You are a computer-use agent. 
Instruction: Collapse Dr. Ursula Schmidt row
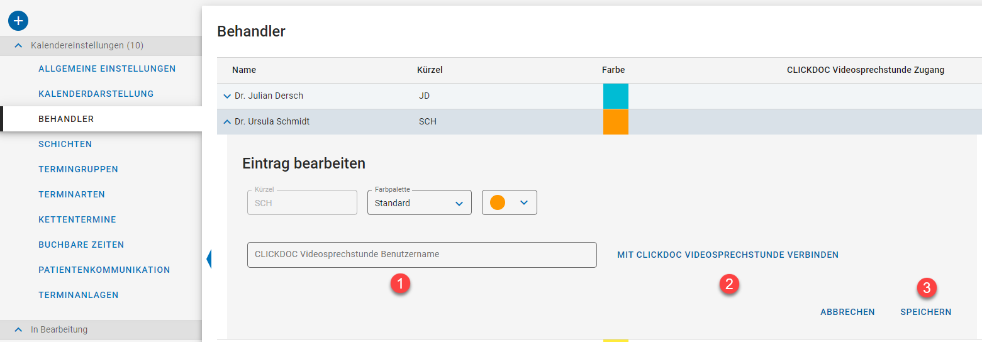(x=227, y=121)
